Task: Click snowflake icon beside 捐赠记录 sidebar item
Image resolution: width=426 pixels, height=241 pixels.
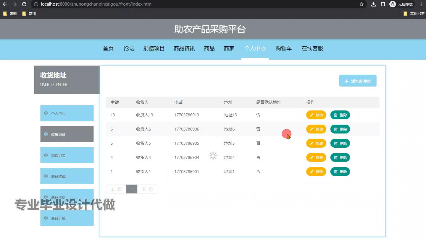Action: click(x=46, y=155)
